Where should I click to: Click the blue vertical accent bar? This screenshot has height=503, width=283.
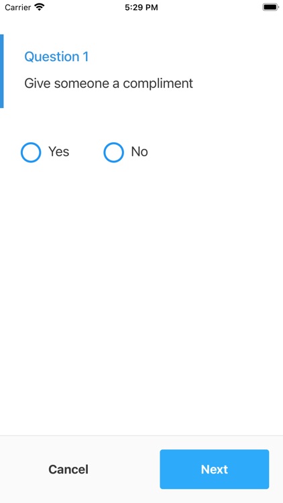1,71
